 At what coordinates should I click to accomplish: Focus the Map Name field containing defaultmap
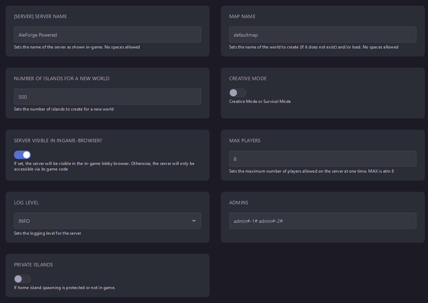click(x=322, y=35)
